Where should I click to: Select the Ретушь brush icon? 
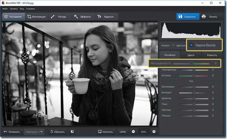(53, 17)
